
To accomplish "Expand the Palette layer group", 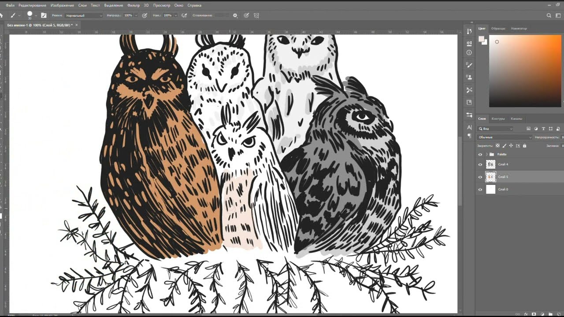I will pos(487,155).
